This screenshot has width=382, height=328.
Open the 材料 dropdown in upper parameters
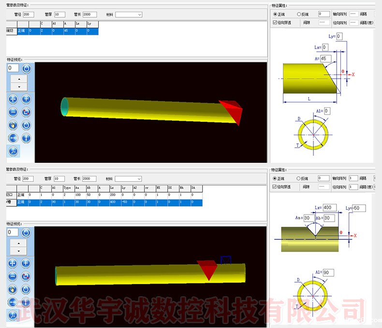129,14
